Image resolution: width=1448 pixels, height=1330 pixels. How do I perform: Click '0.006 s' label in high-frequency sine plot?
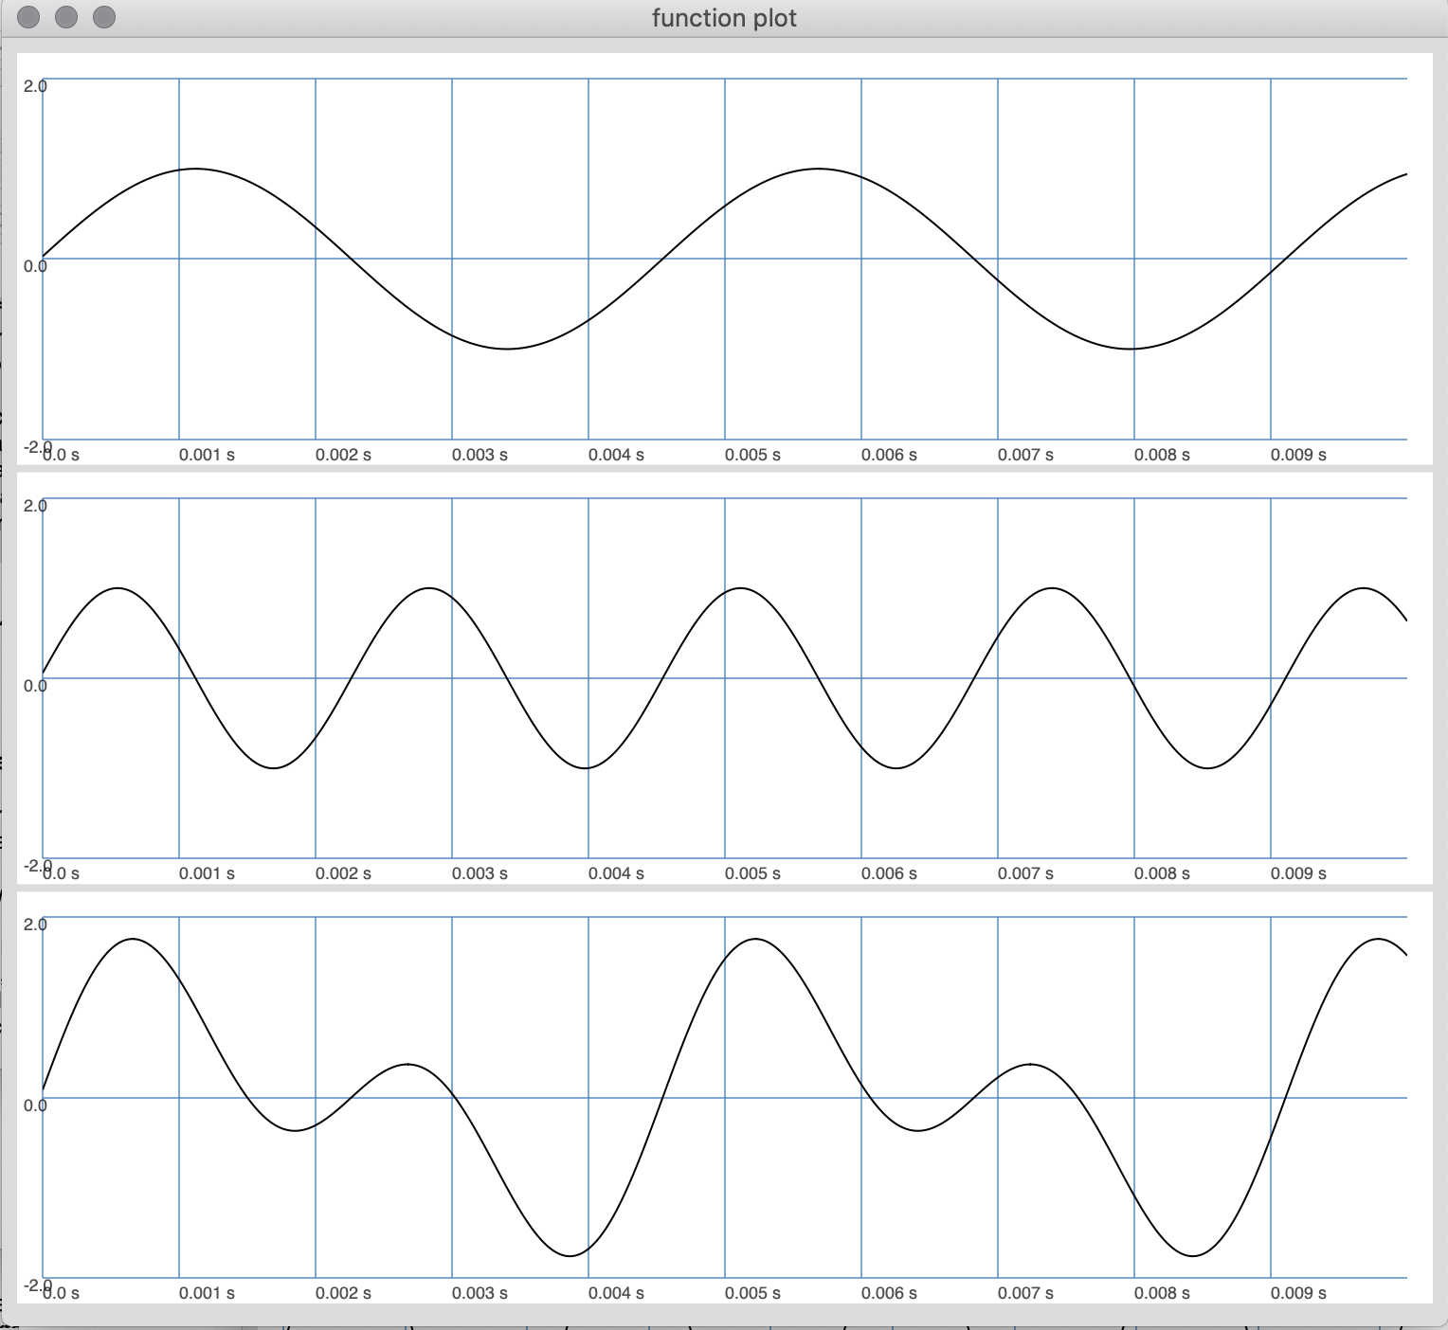[889, 873]
